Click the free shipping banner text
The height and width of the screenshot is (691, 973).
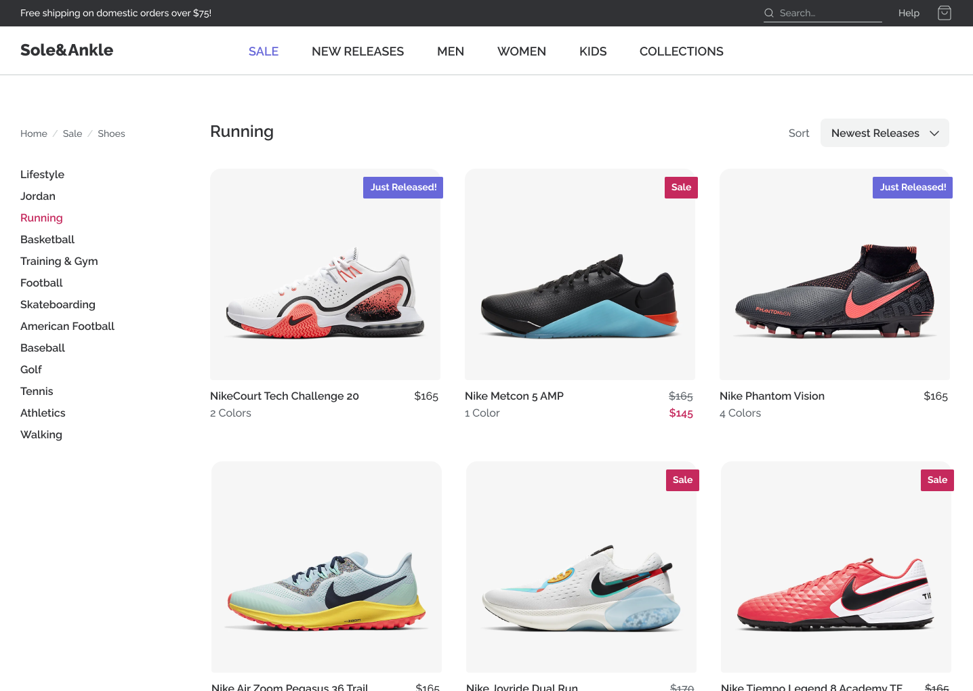point(116,13)
